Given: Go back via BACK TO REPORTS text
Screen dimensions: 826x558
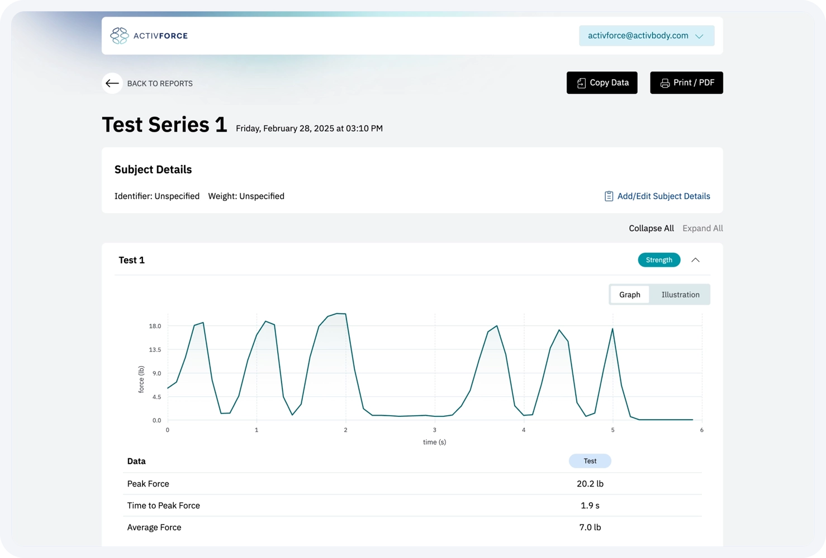Looking at the screenshot, I should pos(160,84).
